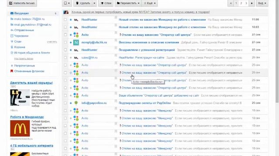Toggle read status dot of info@payonline.ru email
The image size is (279, 156).
coord(71,103)
